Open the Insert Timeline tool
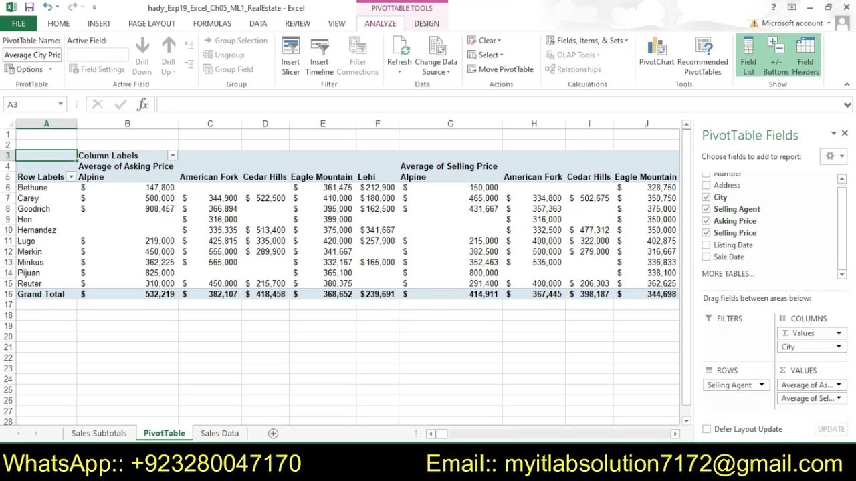Image resolution: width=856 pixels, height=481 pixels. click(319, 57)
